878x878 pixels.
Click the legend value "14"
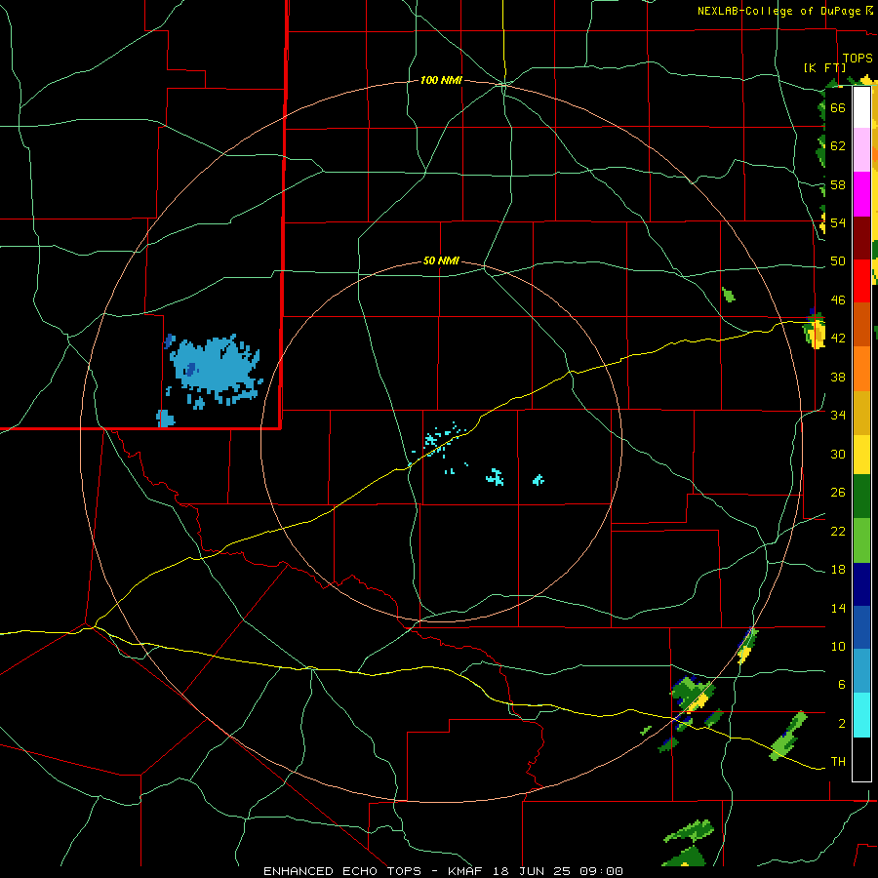838,608
